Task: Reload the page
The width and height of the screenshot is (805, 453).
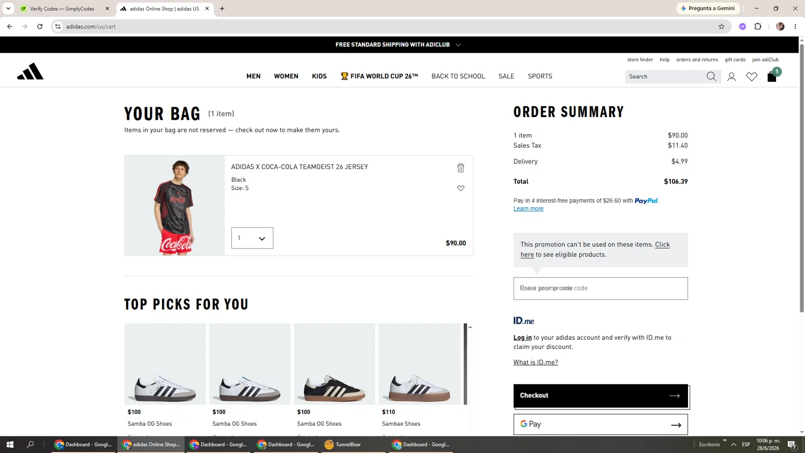Action: pyautogui.click(x=40, y=26)
